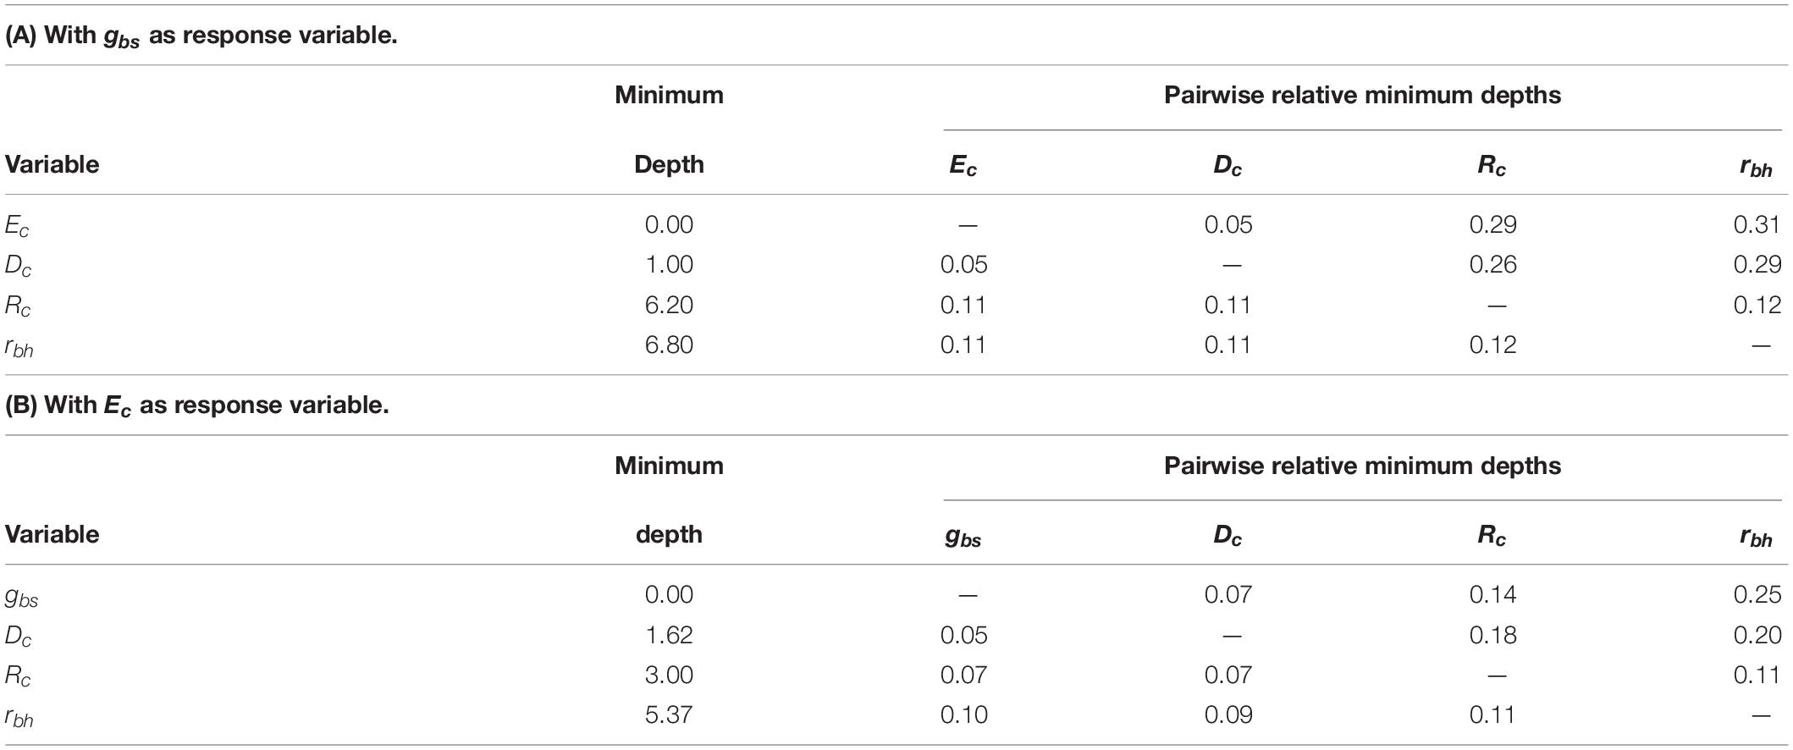This screenshot has height=750, width=1793.
Task: Select minimum depth value 1.62 for Dc
Action: pyautogui.click(x=669, y=635)
